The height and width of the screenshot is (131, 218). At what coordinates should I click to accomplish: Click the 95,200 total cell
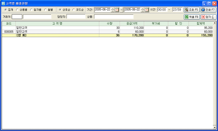click(201, 28)
